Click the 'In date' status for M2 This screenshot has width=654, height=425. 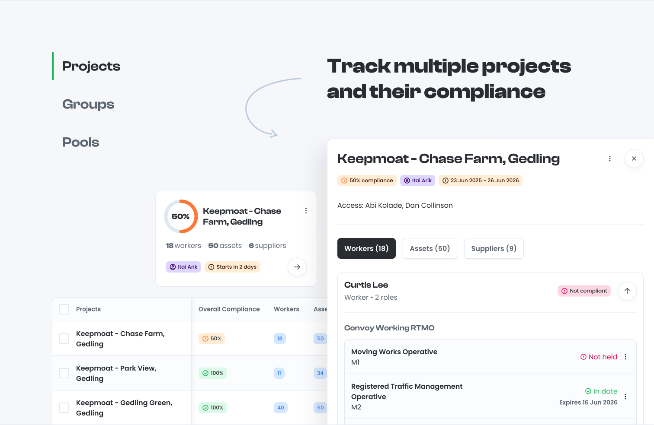pos(601,391)
